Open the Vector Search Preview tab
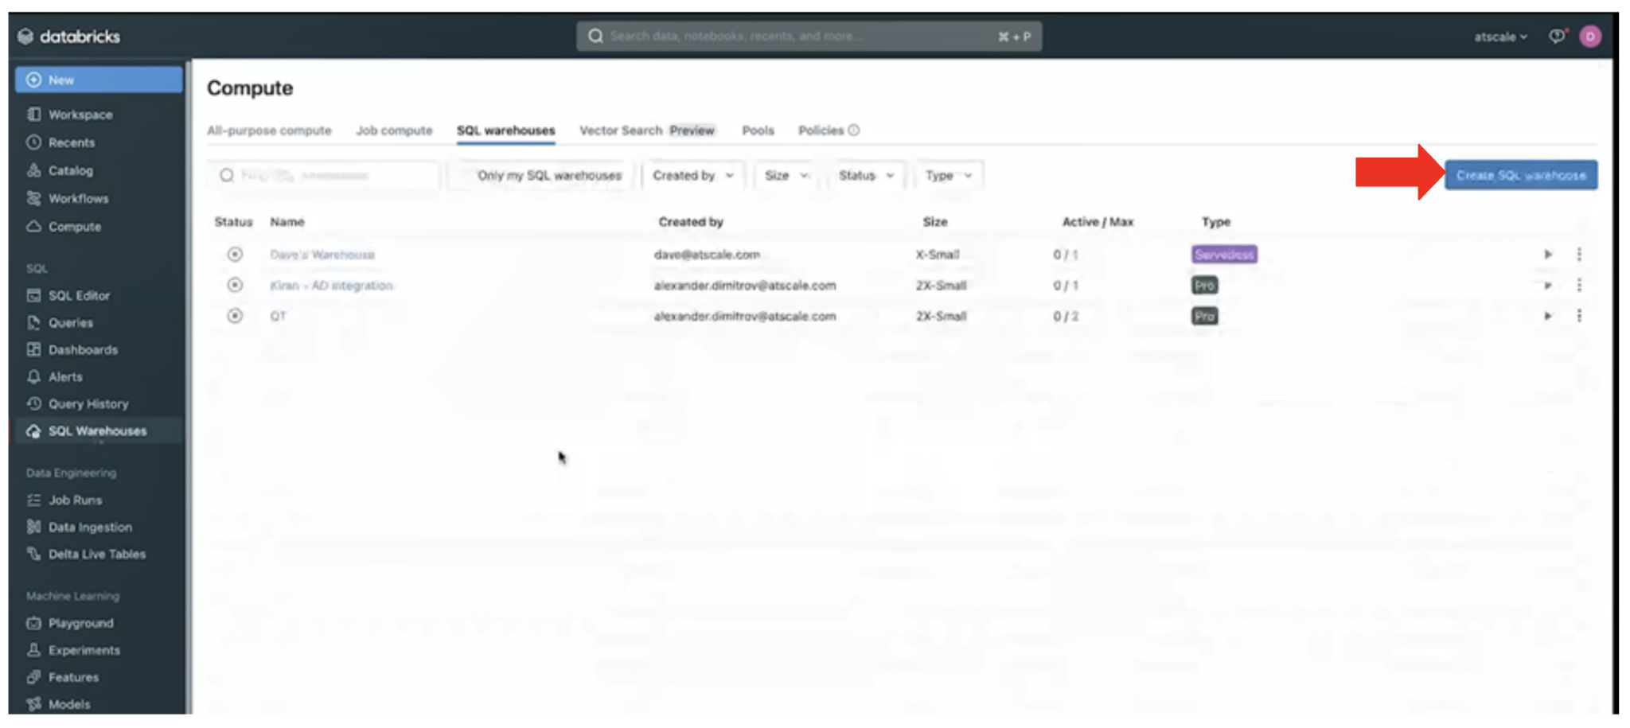The height and width of the screenshot is (728, 1630). click(647, 130)
